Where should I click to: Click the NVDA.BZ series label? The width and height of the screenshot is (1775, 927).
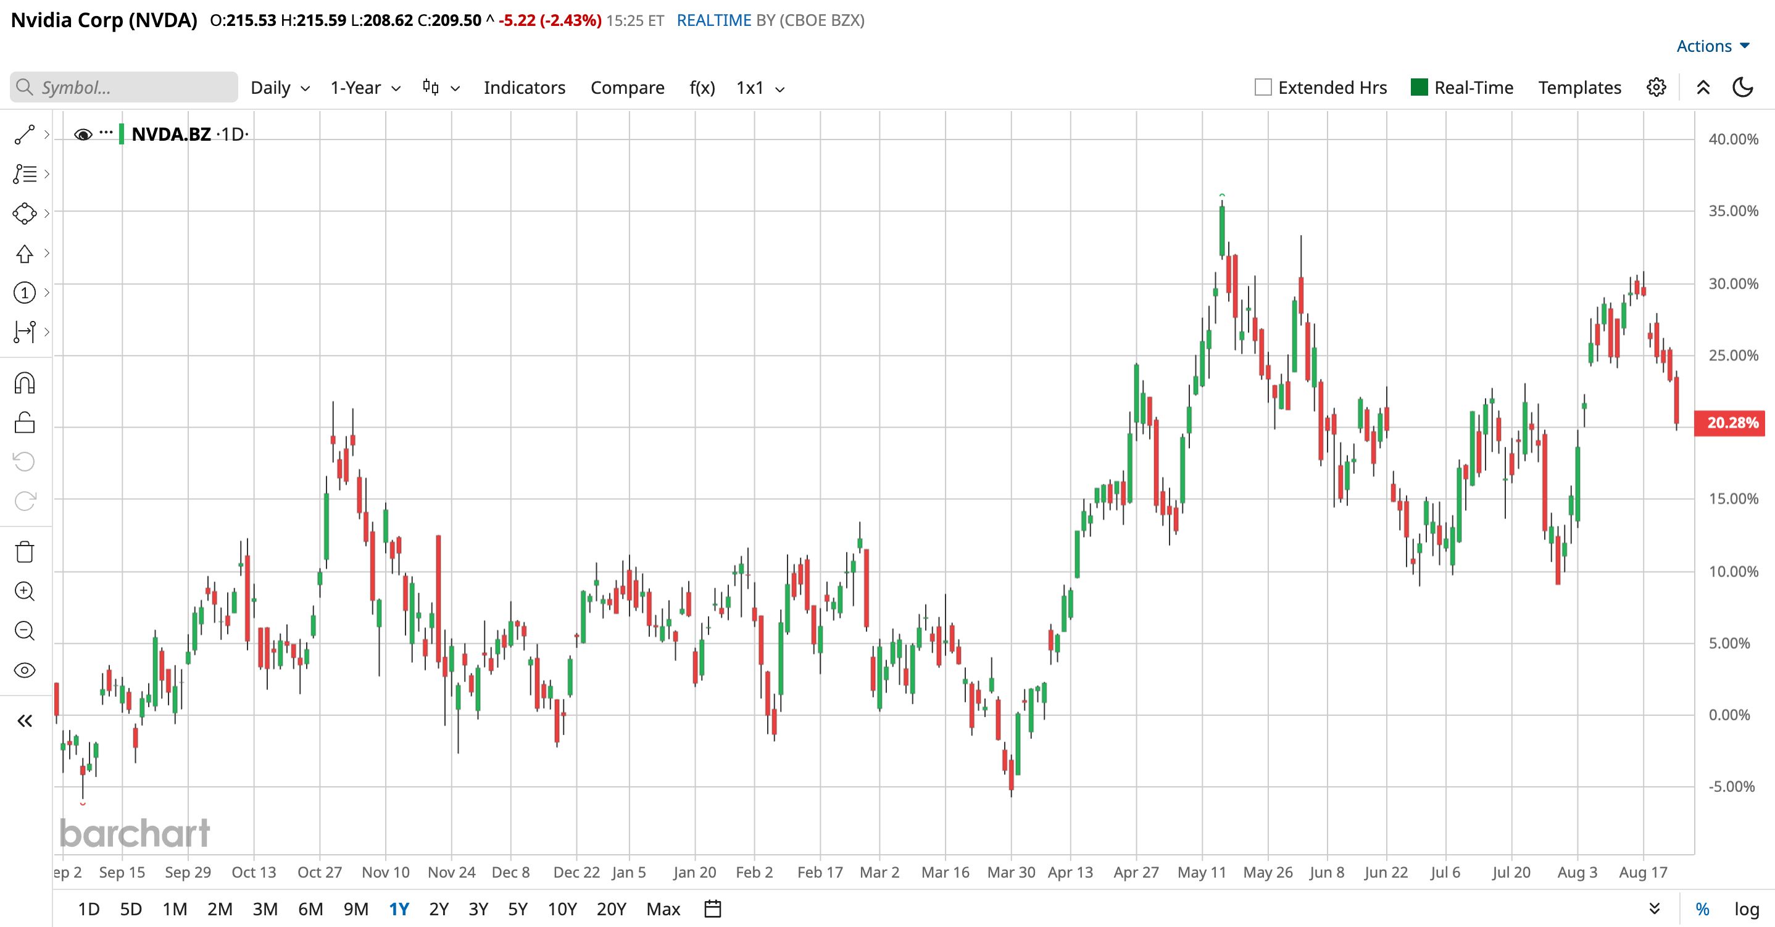tap(171, 135)
